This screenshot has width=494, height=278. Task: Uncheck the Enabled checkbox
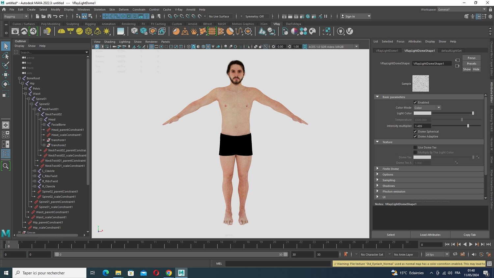[x=415, y=102]
